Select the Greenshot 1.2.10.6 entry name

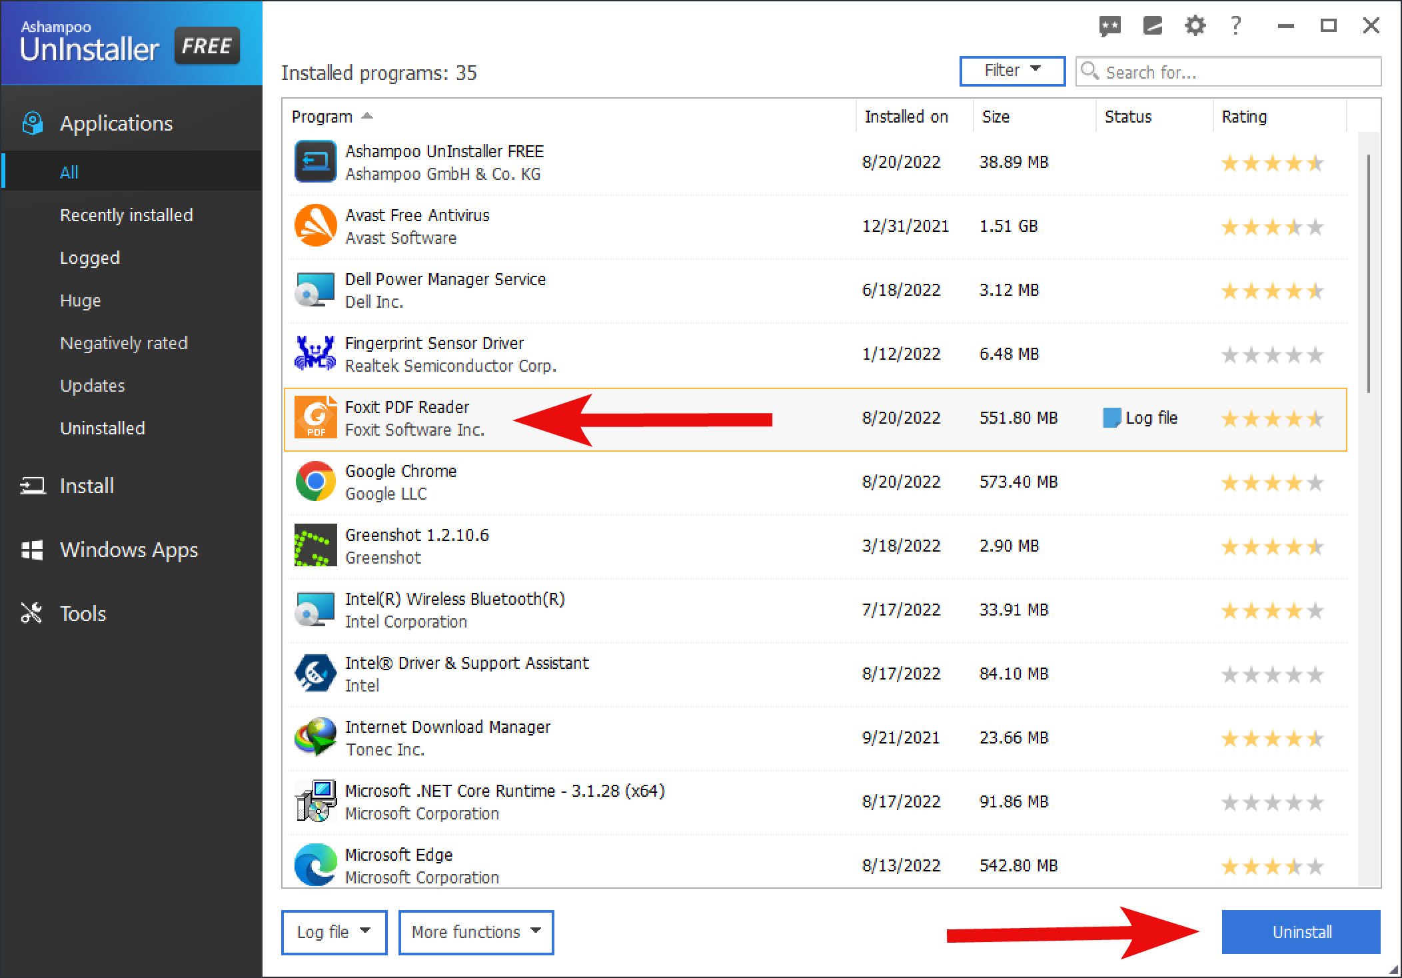click(417, 535)
